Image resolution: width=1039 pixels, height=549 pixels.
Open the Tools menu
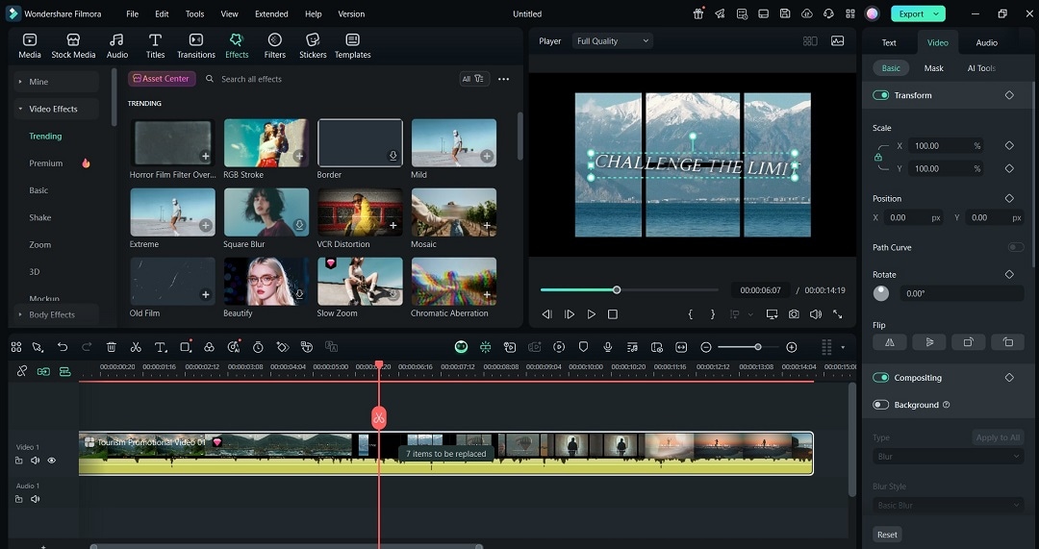[194, 13]
